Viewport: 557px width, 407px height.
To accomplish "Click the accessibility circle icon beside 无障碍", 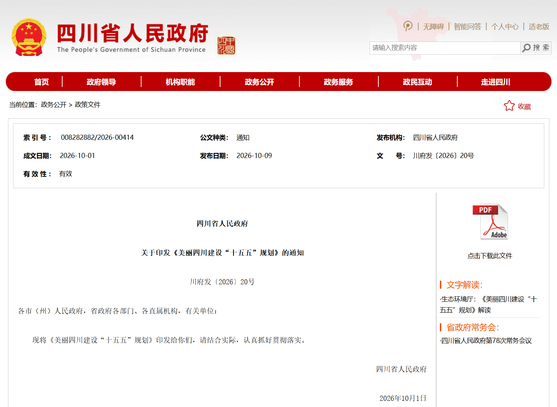I will tap(408, 26).
